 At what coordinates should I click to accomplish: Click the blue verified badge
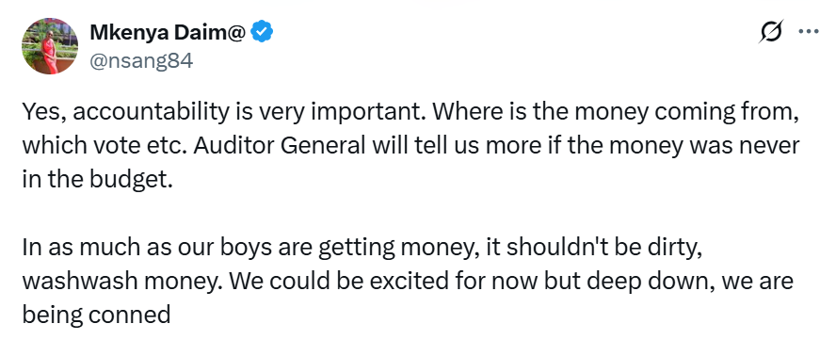262,33
